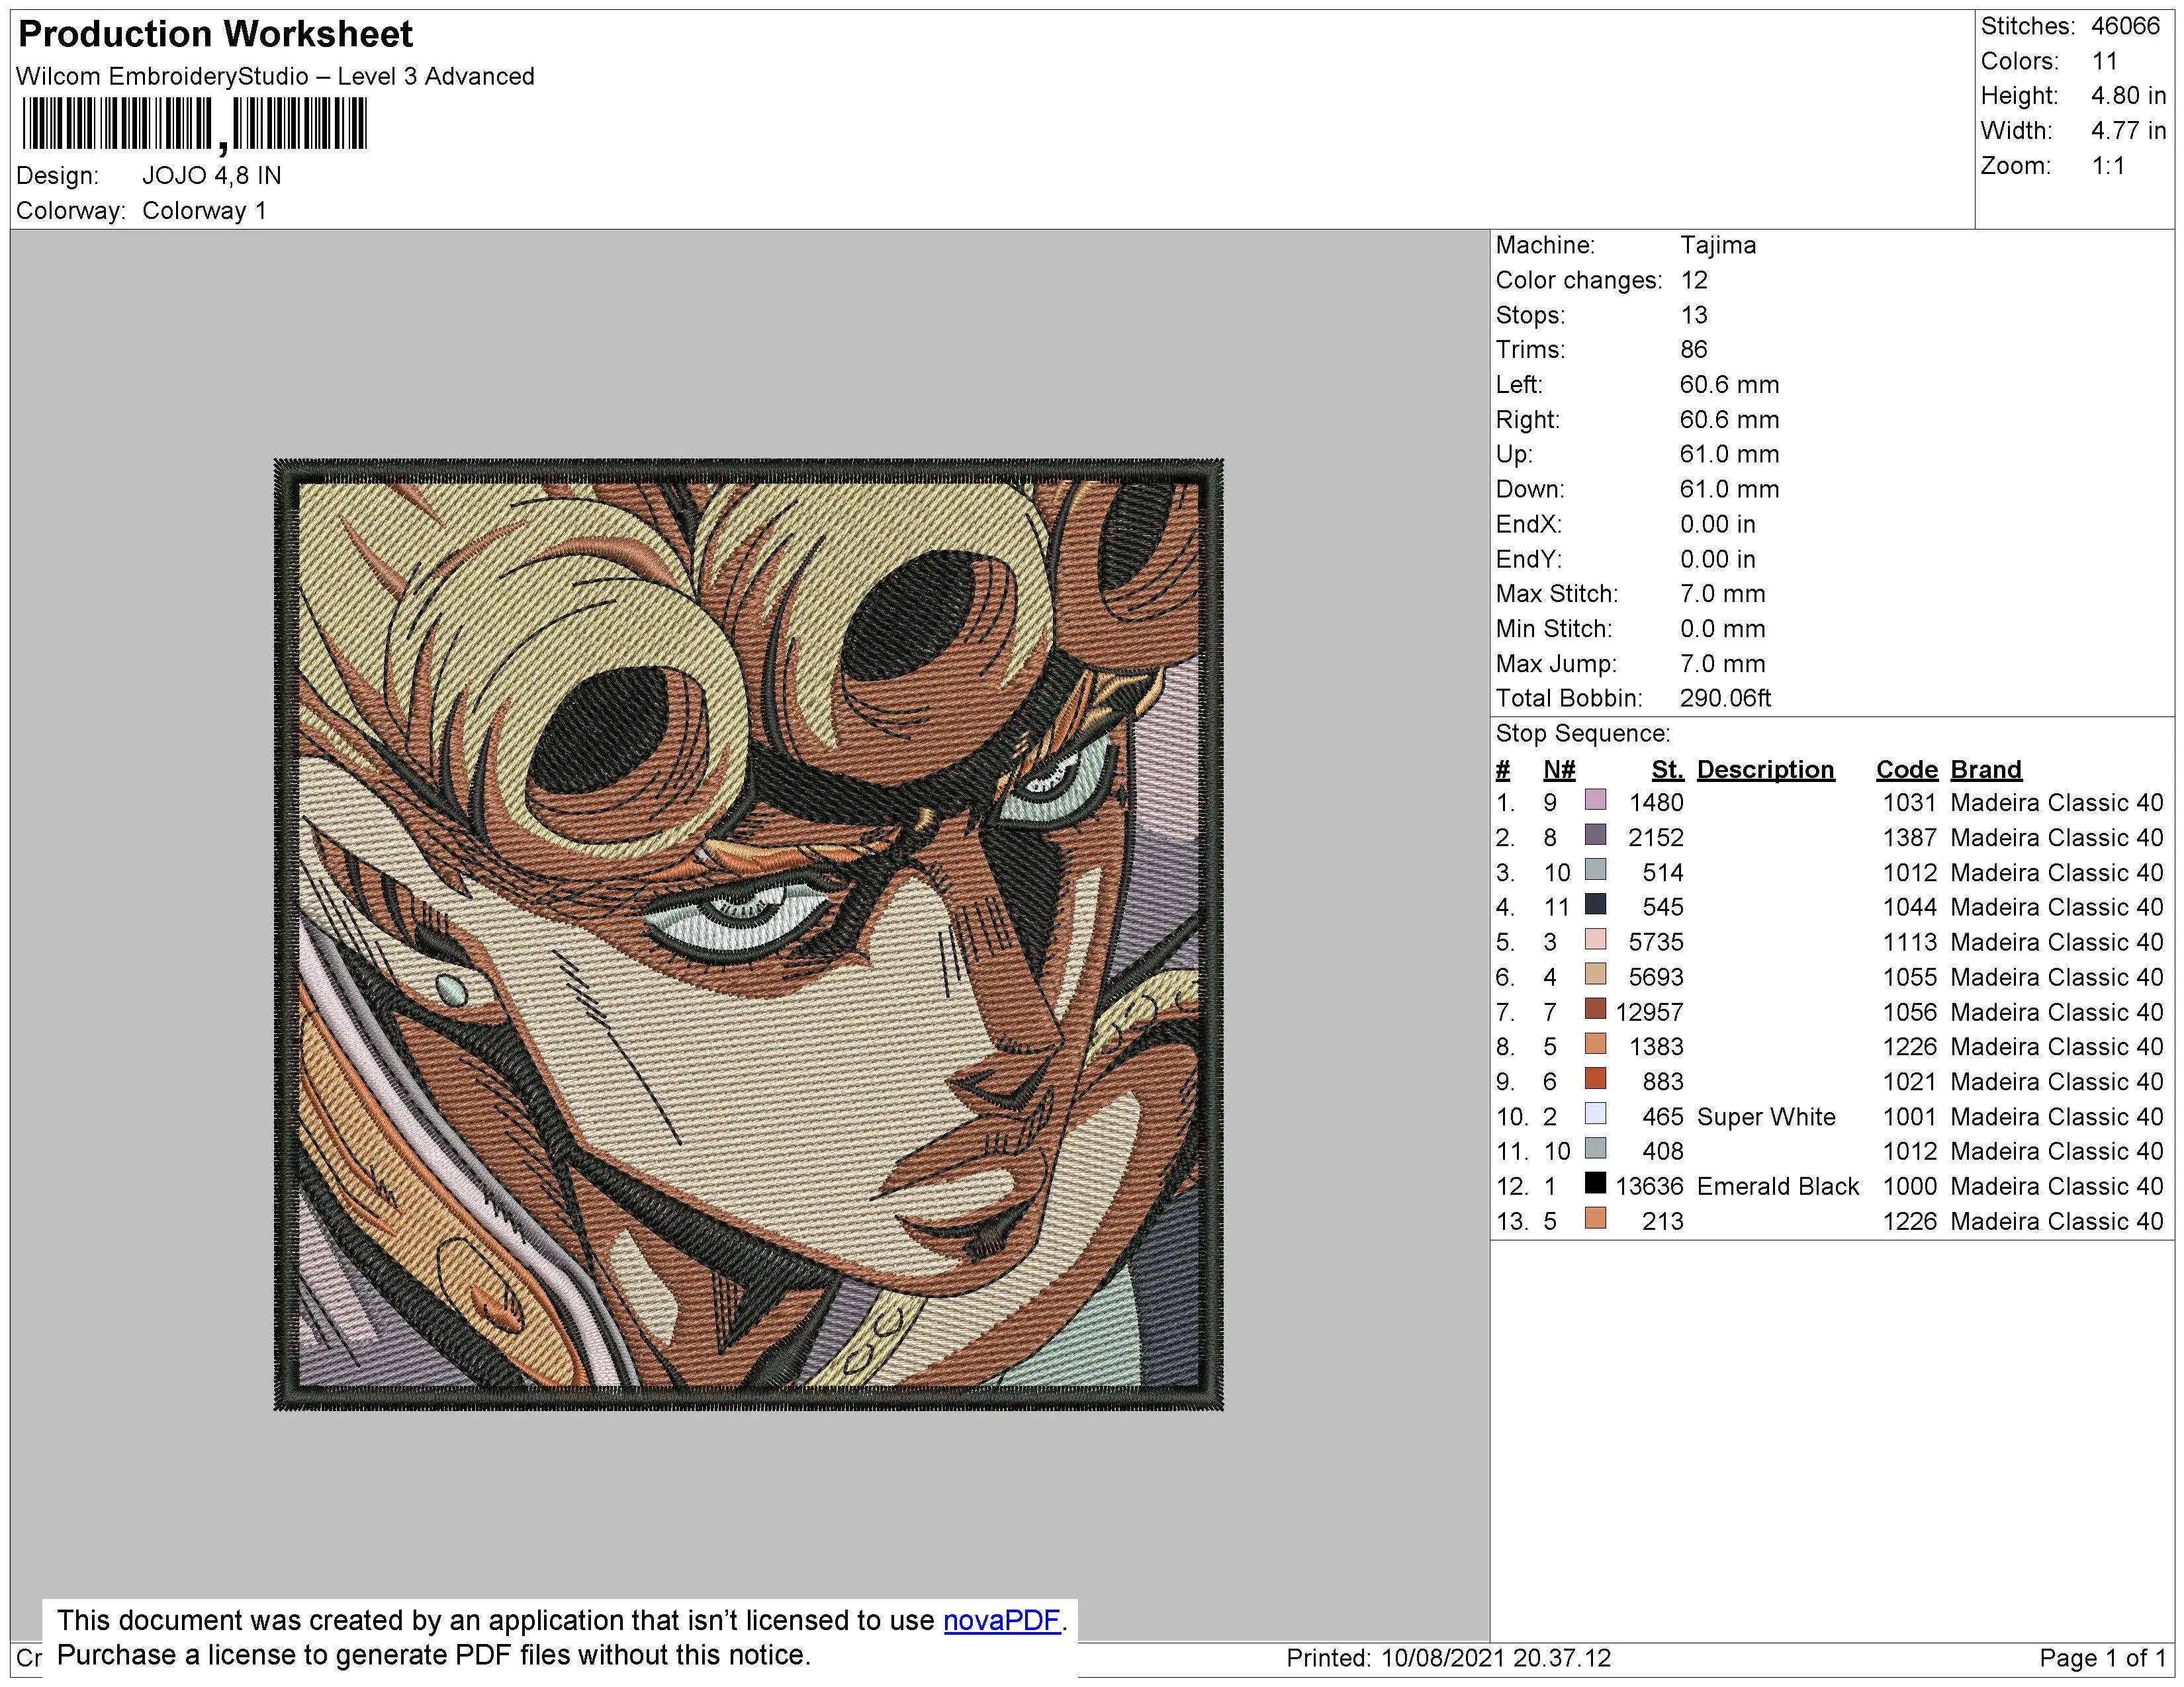Viewport: 2184px width, 1687px height.
Task: Click thread code '1021' in stop 9
Action: tap(1909, 1082)
